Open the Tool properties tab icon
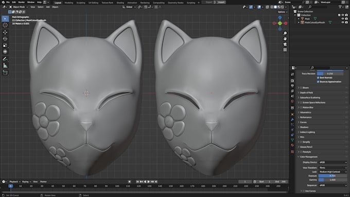 (x=292, y=74)
